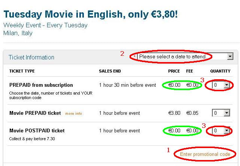Click the €3.80 price of PREPAID ticket

click(174, 113)
